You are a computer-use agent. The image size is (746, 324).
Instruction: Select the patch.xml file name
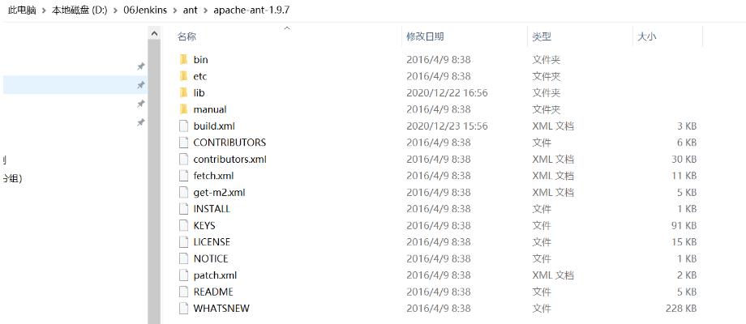coord(215,275)
